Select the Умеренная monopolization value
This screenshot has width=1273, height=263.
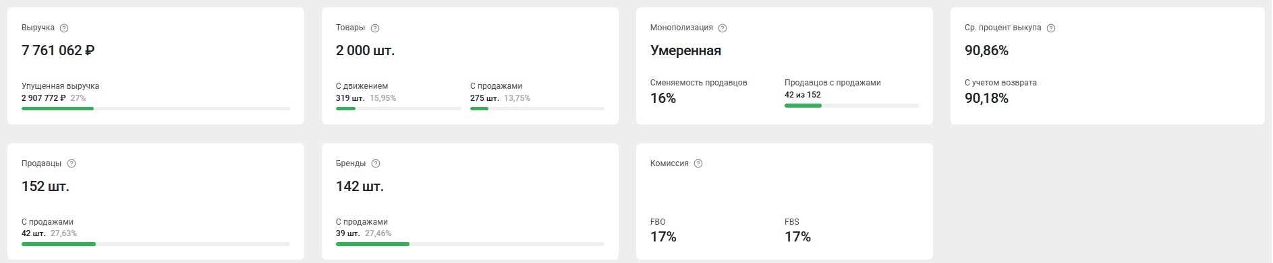tap(685, 50)
